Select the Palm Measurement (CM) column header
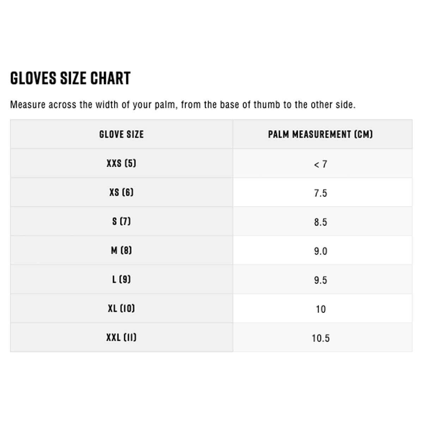Viewport: 423px width, 423px height. (320, 134)
